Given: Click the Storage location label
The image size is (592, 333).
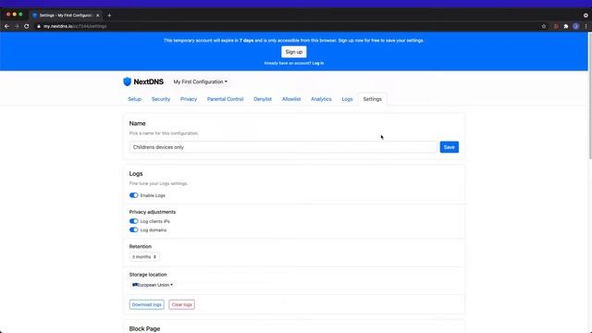Looking at the screenshot, I should coord(148,275).
